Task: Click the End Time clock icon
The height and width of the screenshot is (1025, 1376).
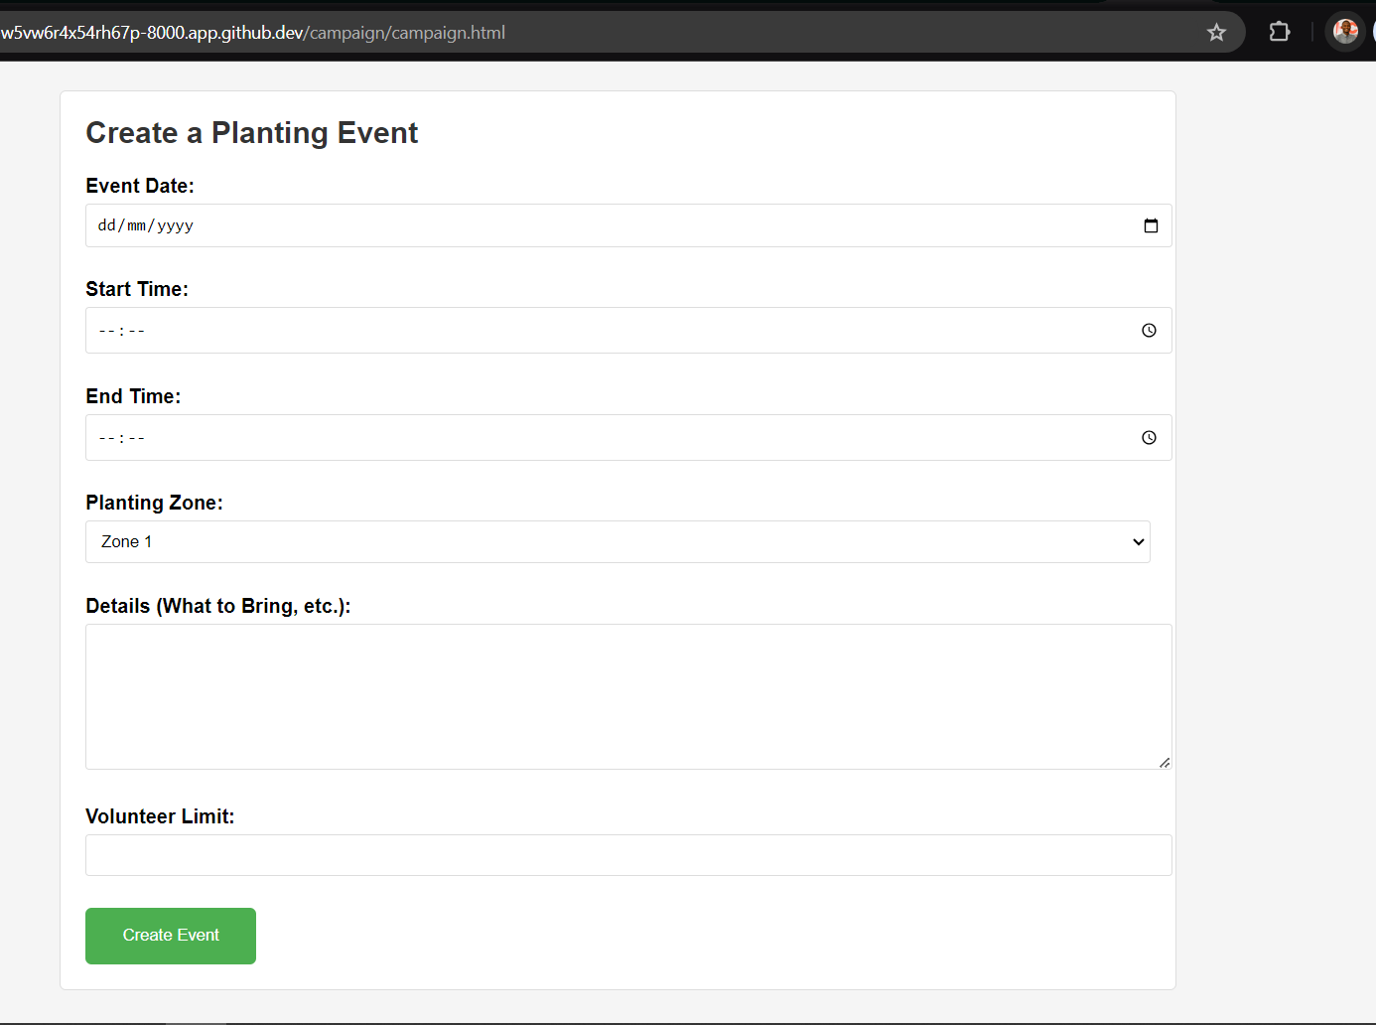Action: click(x=1149, y=438)
